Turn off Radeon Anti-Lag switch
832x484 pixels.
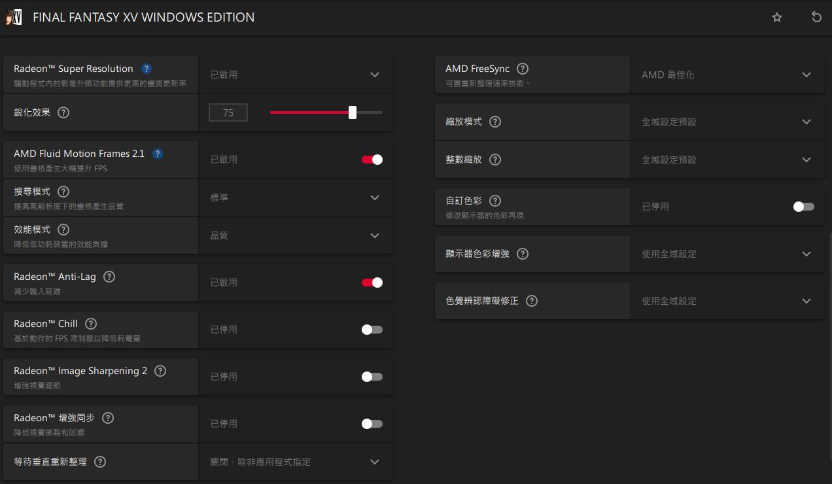tap(372, 283)
